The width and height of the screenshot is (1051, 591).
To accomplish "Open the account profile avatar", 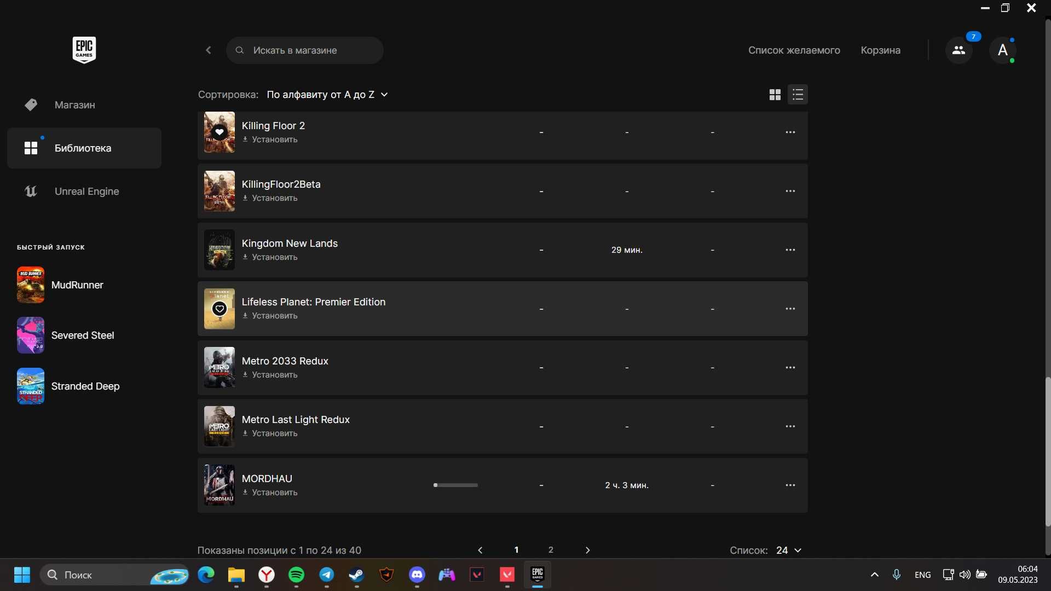I will (x=1003, y=50).
